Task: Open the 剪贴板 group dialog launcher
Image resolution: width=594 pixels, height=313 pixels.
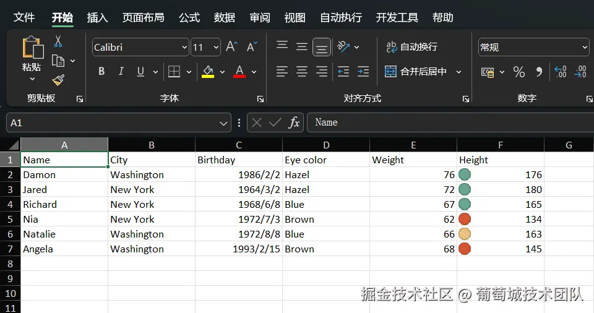Action: 80,99
